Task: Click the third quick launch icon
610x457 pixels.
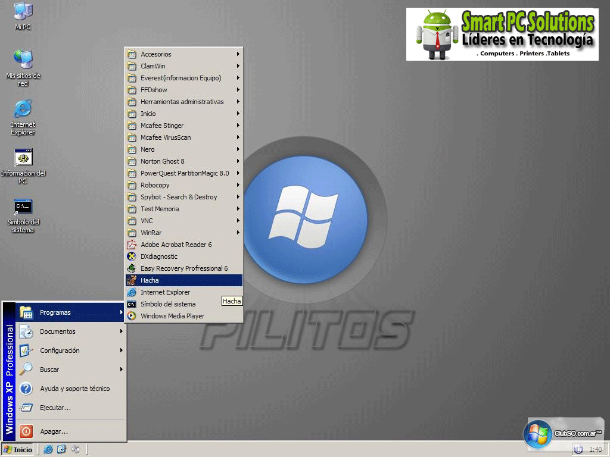Action: click(x=76, y=449)
